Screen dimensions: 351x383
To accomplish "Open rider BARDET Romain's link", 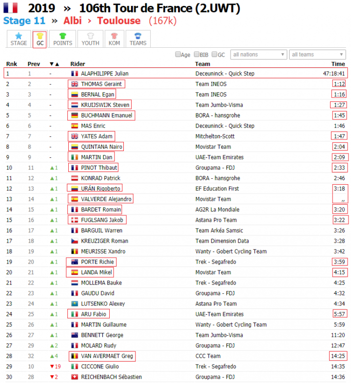I will pos(101,210).
